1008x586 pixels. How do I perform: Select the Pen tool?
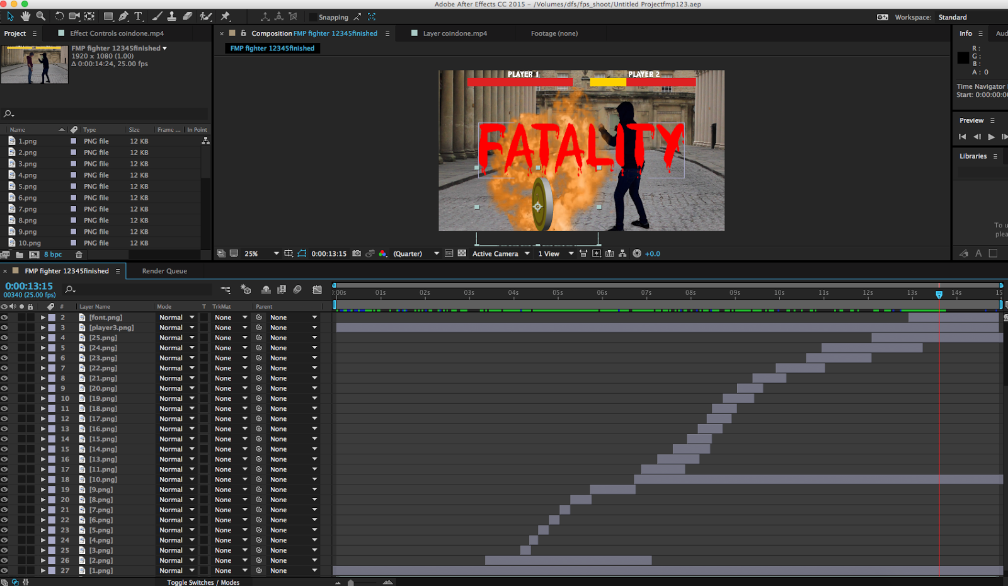tap(123, 16)
